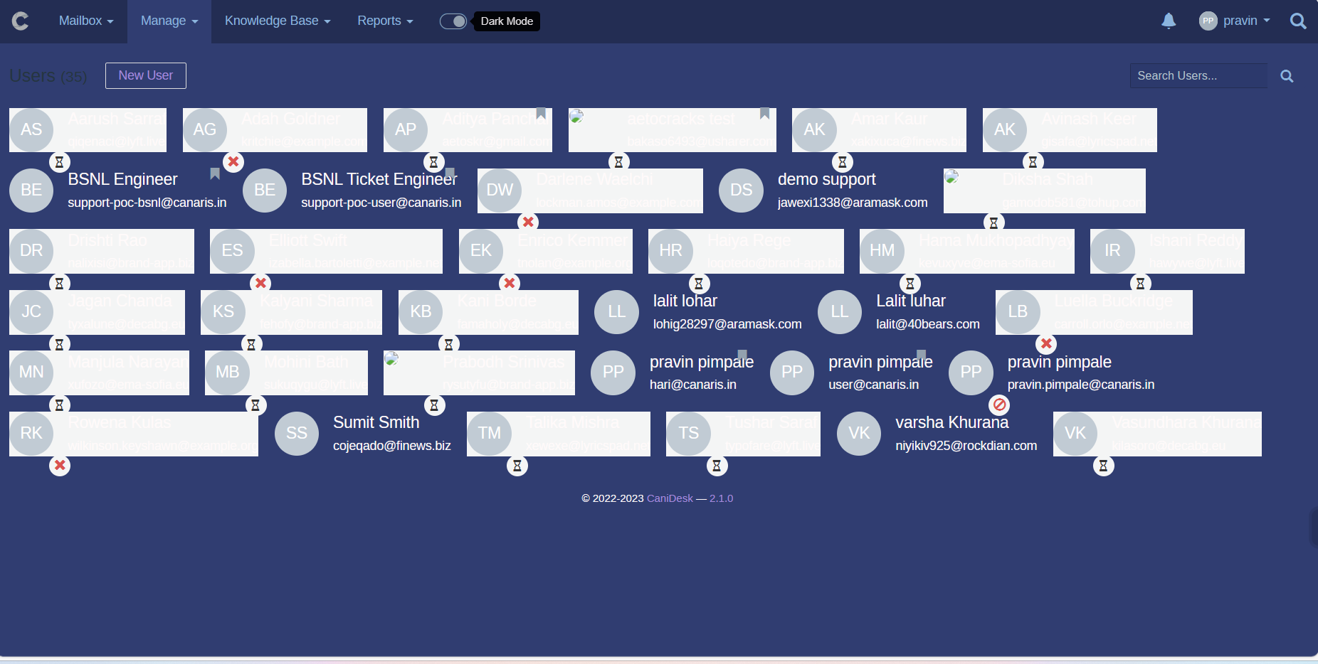
Task: Open the Reports dropdown
Action: tap(384, 21)
